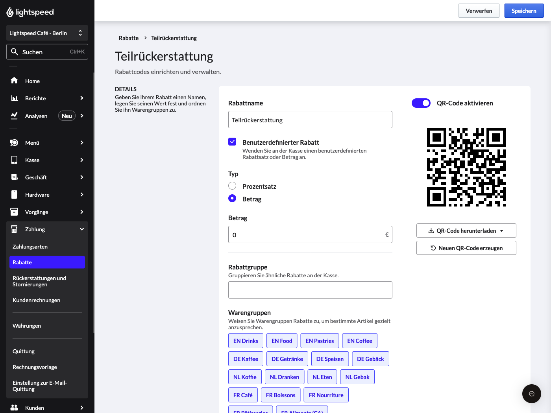Go to Rabatte breadcrumb link
The image size is (551, 413).
tap(129, 38)
